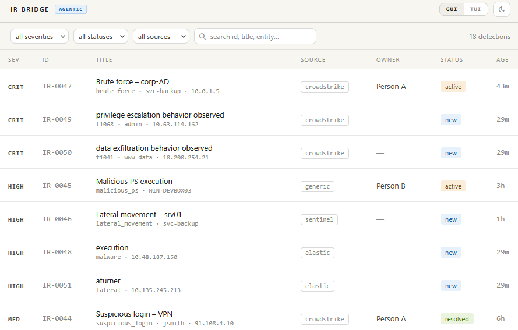This screenshot has width=518, height=330.
Task: Open the all sources dropdown
Action: [x=161, y=36]
